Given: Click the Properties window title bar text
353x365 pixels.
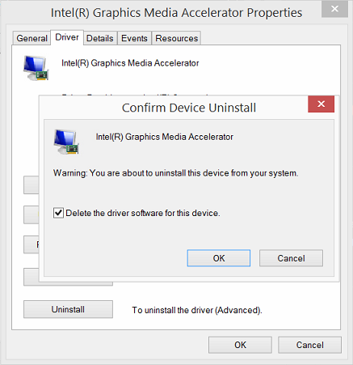Looking at the screenshot, I should click(x=176, y=13).
